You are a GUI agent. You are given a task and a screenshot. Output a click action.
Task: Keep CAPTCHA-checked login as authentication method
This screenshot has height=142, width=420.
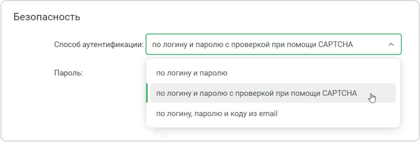(273, 93)
